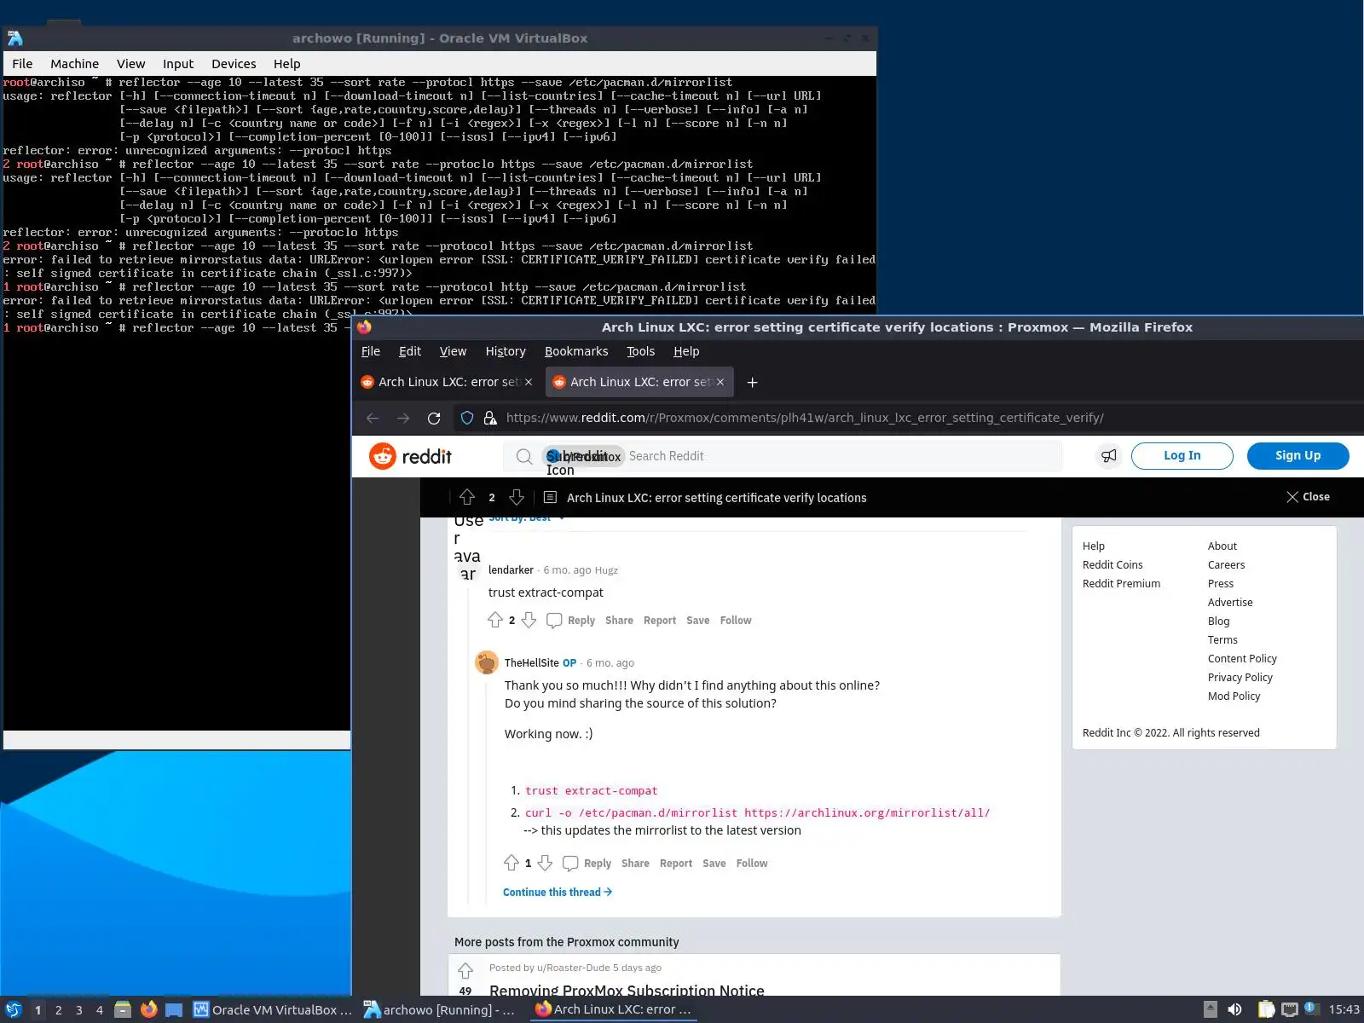Switch to workspace 2 in the pager

click(58, 1010)
